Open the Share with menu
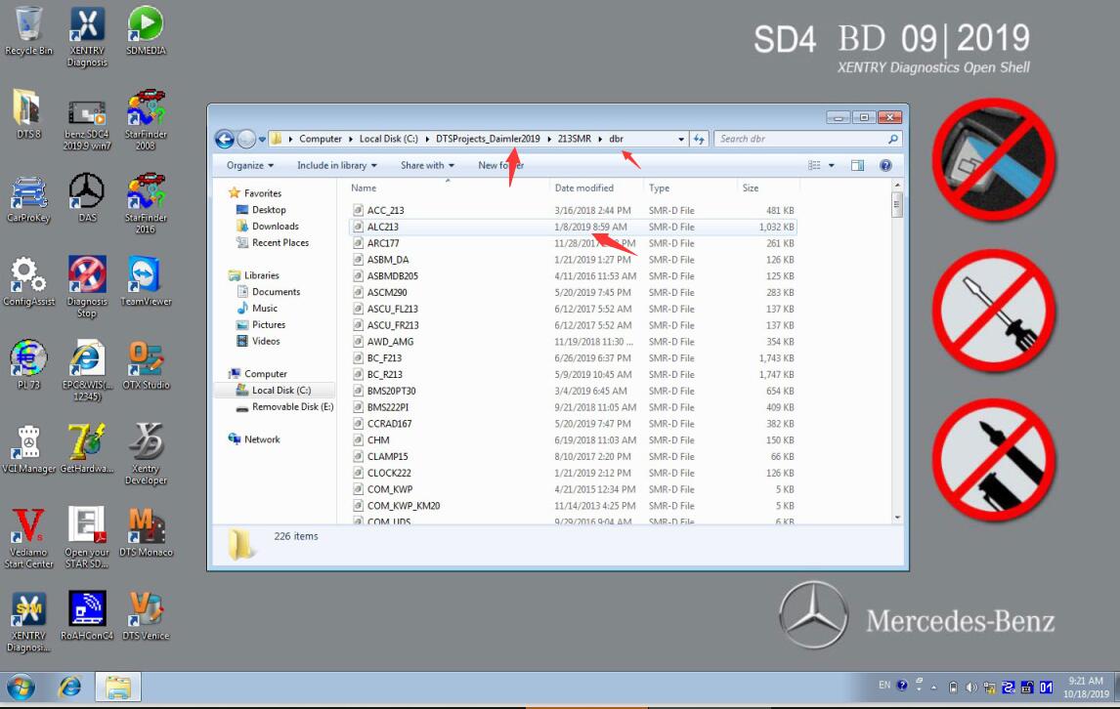 click(x=427, y=166)
